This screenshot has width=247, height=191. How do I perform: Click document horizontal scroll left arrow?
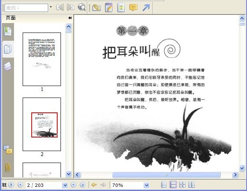77,175
